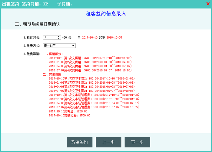Click the lease end date 2018-10-05
The image size is (212, 152).
[114, 37]
